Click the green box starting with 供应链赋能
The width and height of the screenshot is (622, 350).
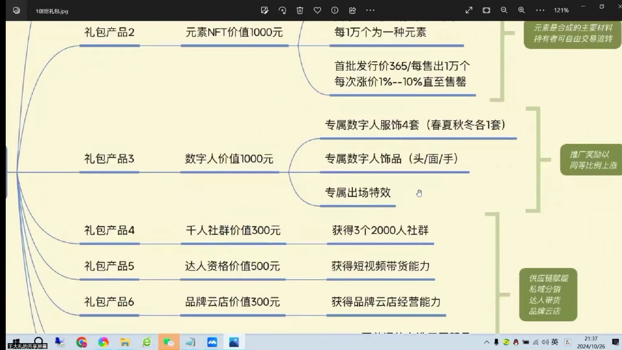(548, 295)
